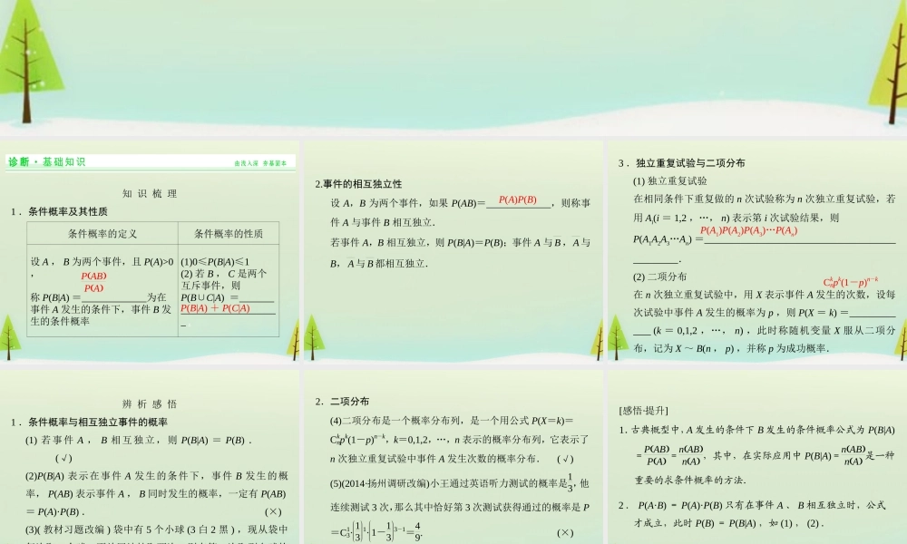This screenshot has width=907, height=544.
Task: Click red answer P(A₁)P(A₂)P(A₃)···P(Aₙ)
Action: [x=748, y=230]
